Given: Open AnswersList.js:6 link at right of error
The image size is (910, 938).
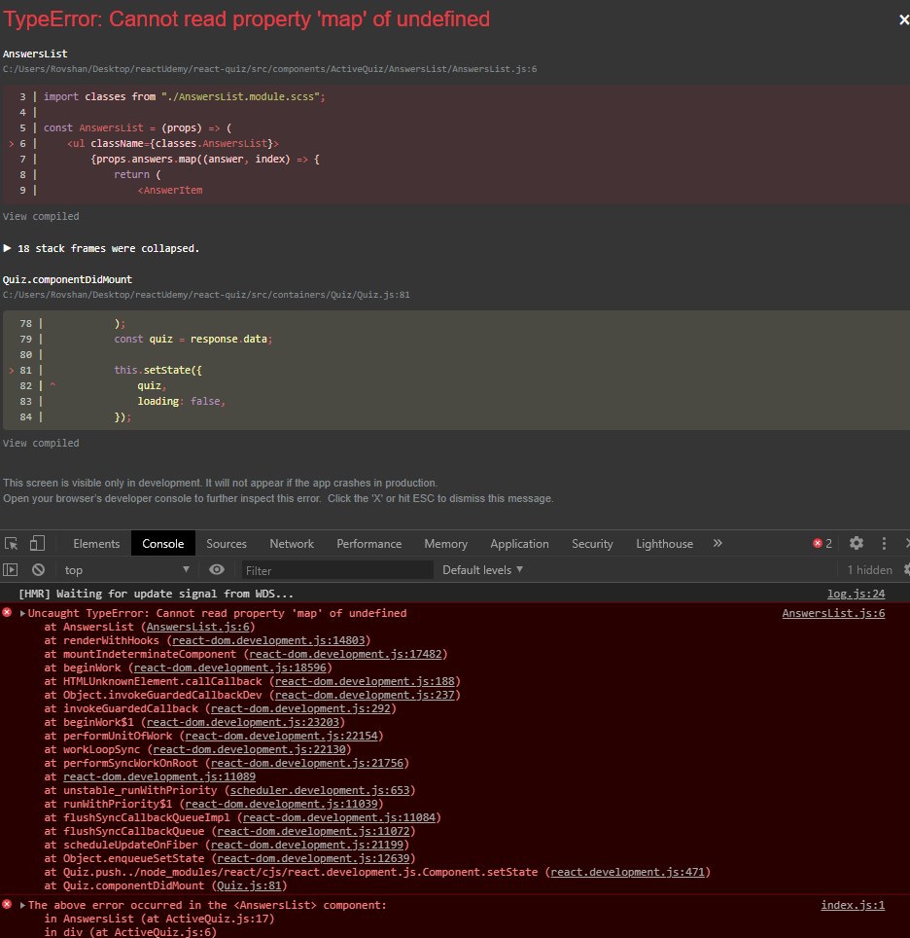Looking at the screenshot, I should (x=833, y=613).
